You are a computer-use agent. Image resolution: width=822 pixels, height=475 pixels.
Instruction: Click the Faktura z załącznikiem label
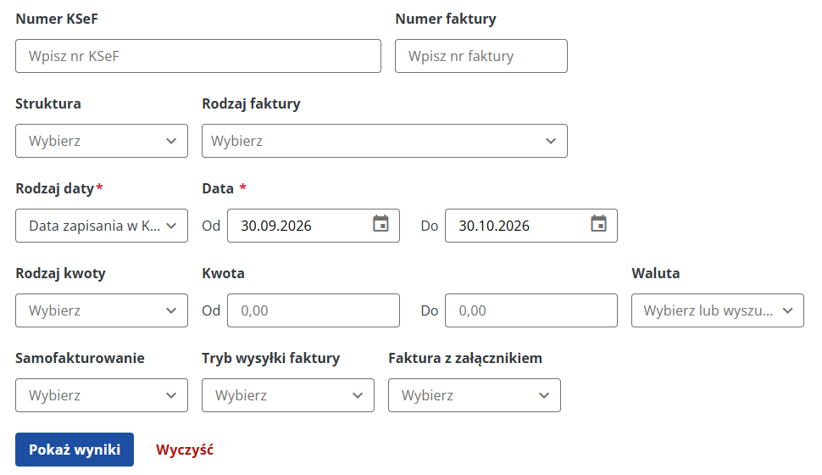[465, 359]
